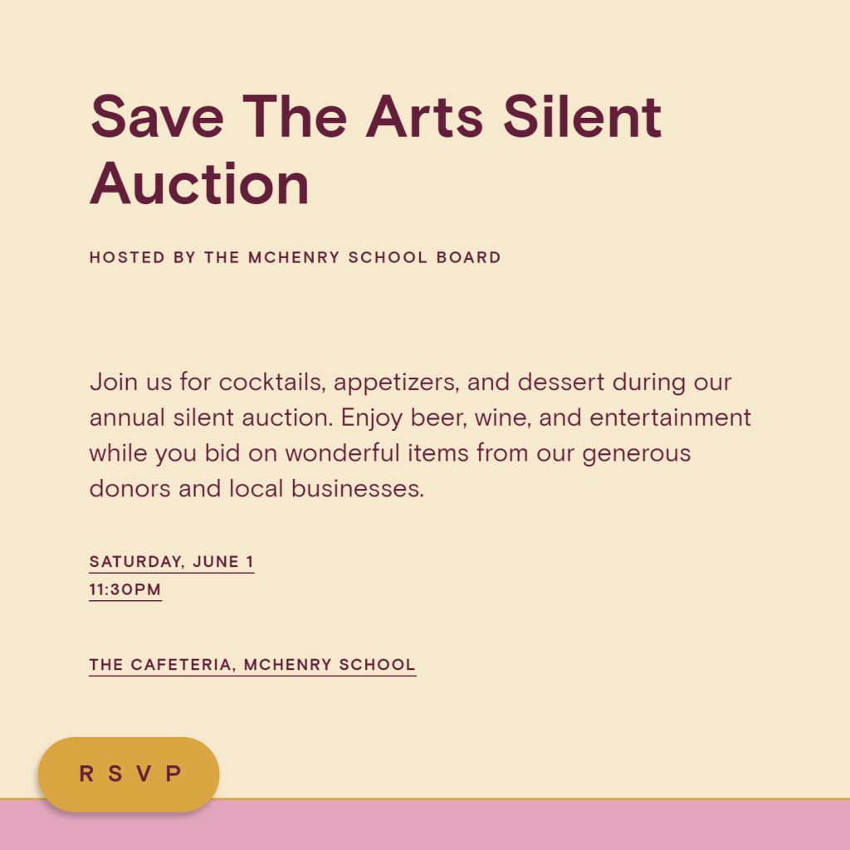The image size is (850, 850).
Task: Open The Cafeteria, McHenry School location link
Action: [x=252, y=665]
